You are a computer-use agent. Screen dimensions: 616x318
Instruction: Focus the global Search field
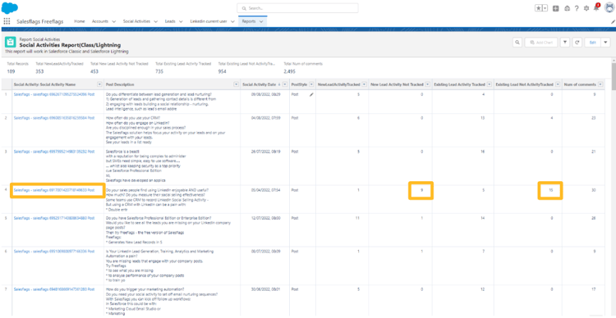point(297,8)
